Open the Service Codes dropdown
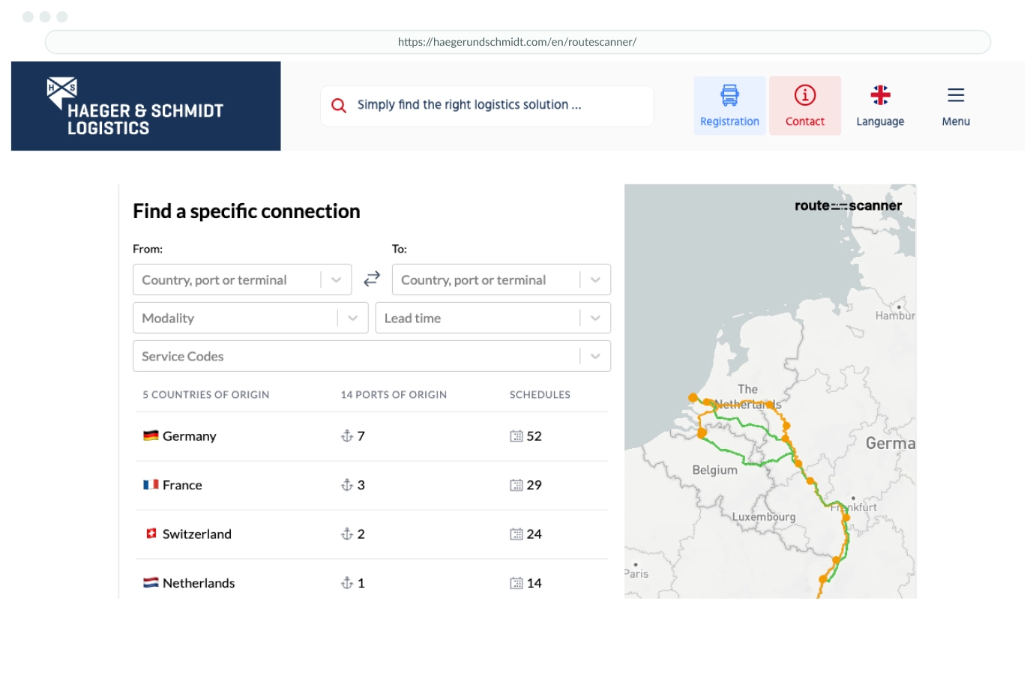 point(372,356)
